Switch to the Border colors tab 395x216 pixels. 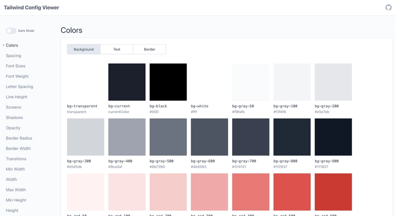150,49
